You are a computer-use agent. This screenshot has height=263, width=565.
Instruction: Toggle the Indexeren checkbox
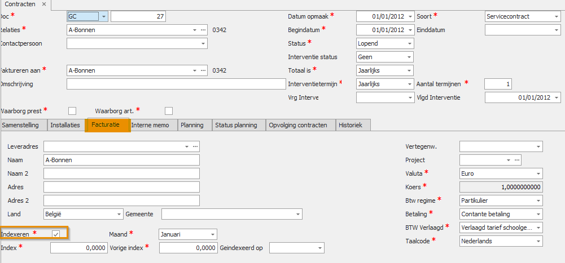56,234
